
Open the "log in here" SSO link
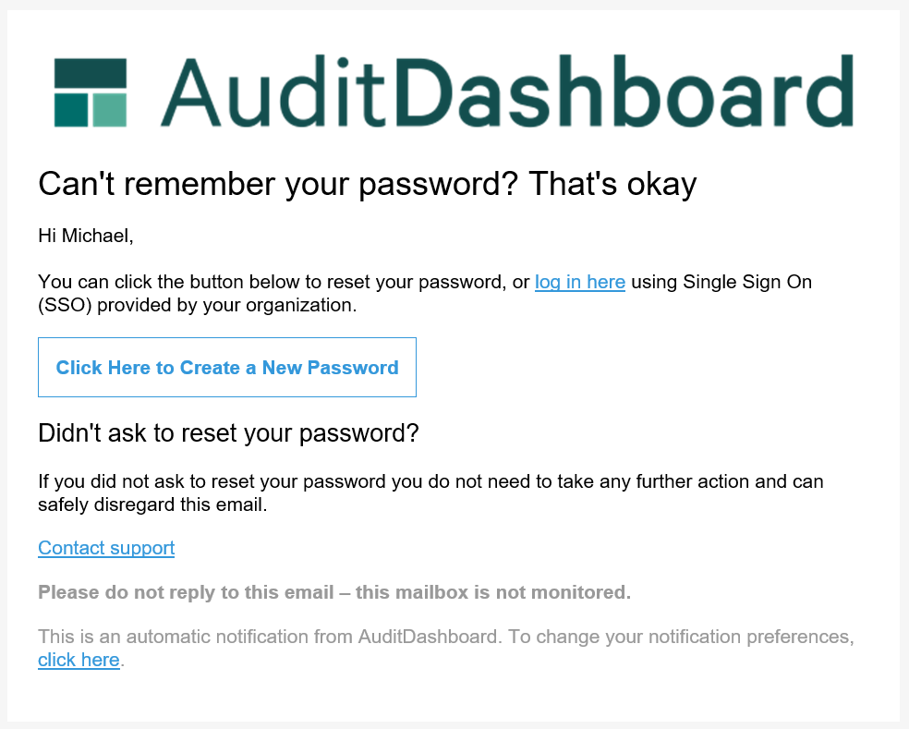coord(580,282)
